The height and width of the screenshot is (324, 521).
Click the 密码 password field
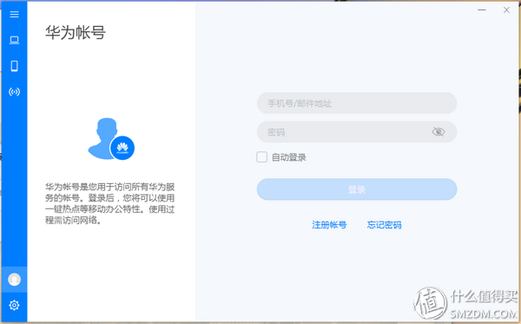357,132
